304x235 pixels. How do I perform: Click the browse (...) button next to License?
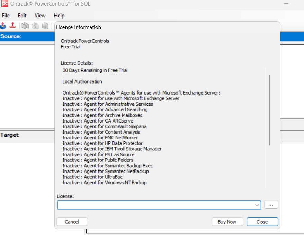coord(271,205)
